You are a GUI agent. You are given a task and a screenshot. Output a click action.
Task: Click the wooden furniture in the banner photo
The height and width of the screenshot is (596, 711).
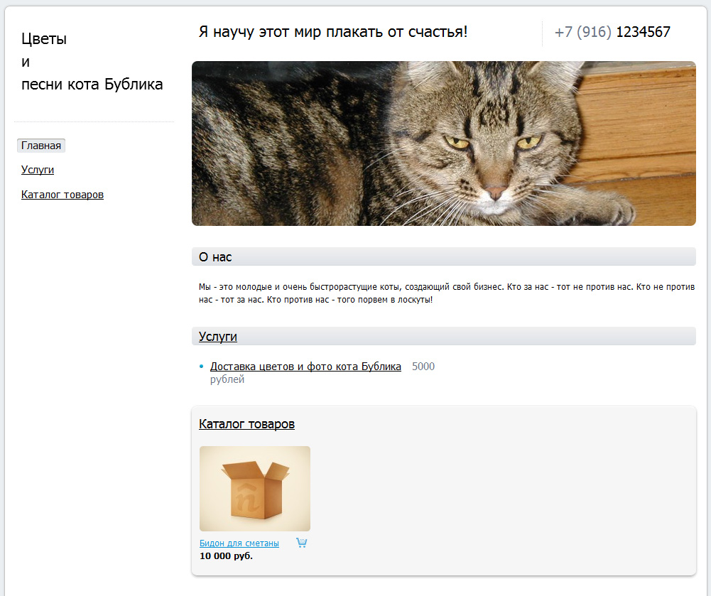coord(639,128)
